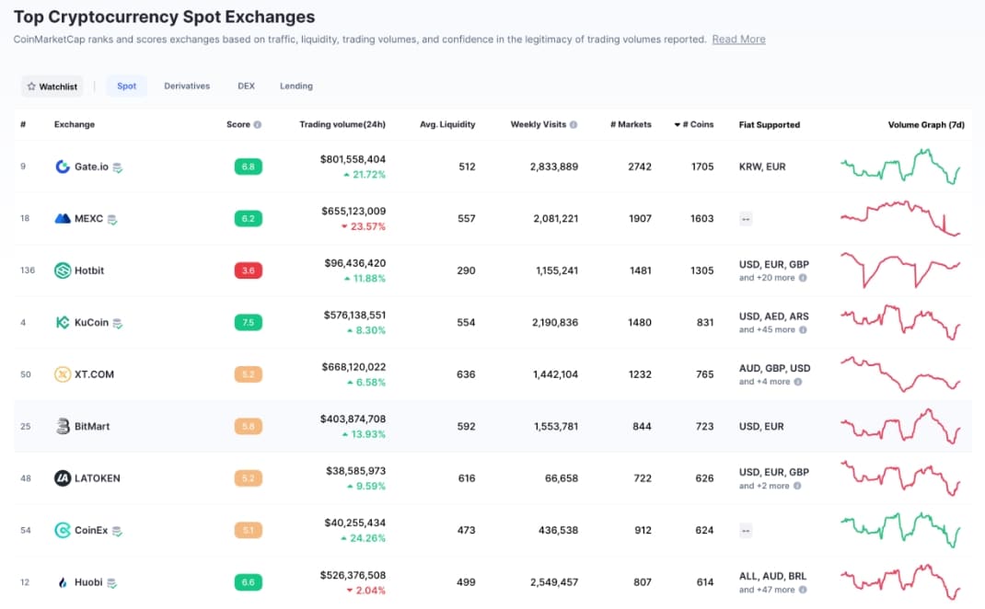Switch to the Derivatives tab
The width and height of the screenshot is (985, 609).
click(x=187, y=86)
